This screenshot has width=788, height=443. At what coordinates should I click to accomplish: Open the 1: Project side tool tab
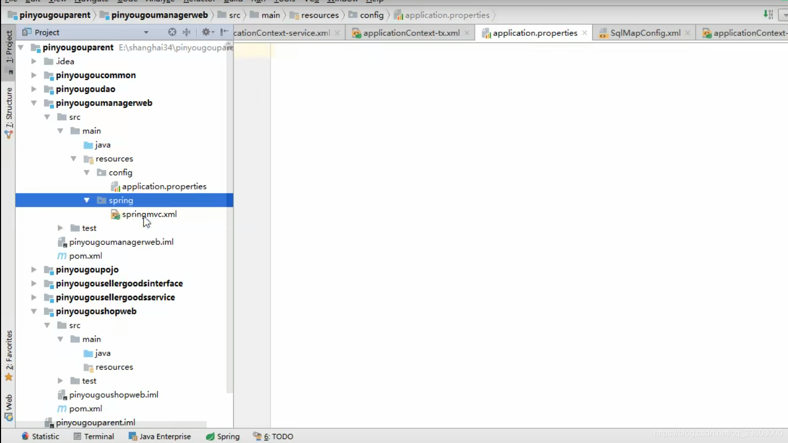click(x=8, y=52)
